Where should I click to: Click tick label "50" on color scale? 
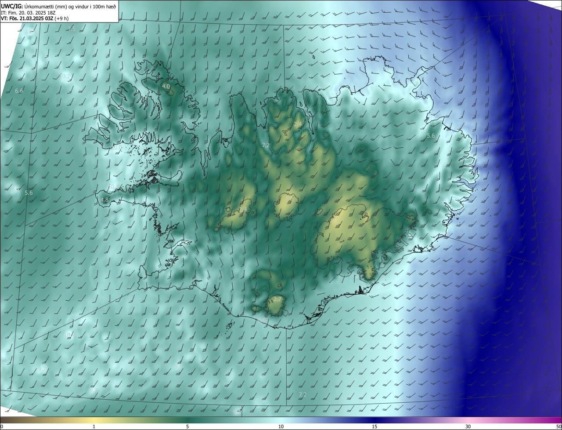click(x=558, y=426)
